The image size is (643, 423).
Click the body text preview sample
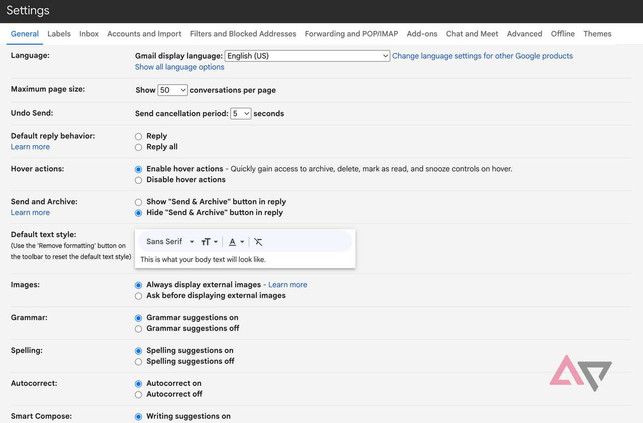pos(203,260)
